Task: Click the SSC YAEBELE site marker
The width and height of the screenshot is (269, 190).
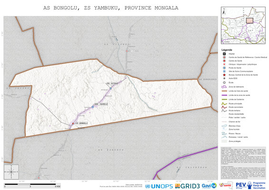Action: pyautogui.click(x=93, y=107)
